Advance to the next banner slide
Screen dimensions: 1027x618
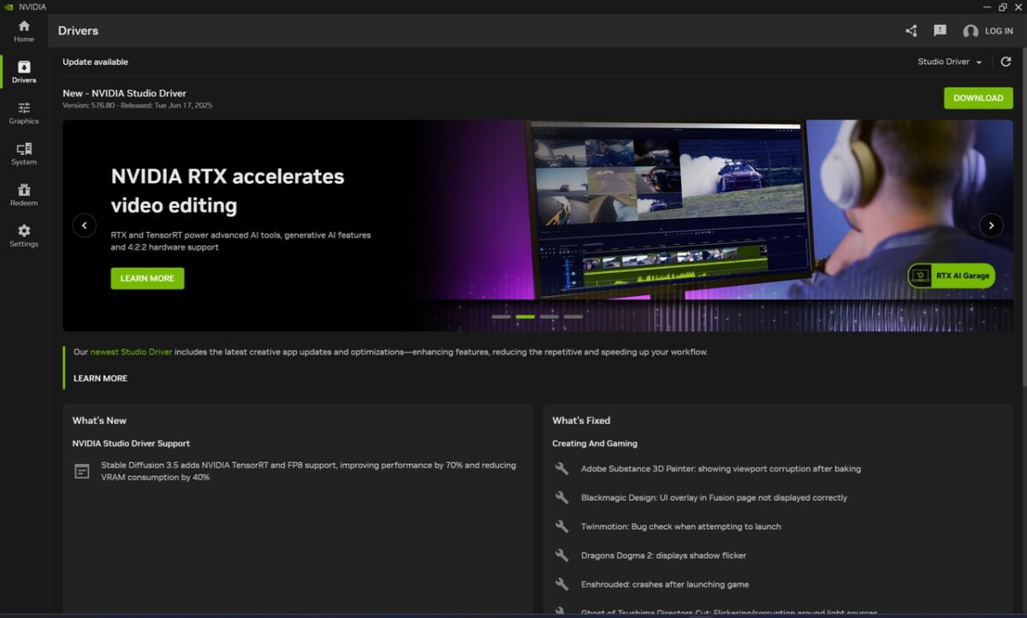[991, 225]
